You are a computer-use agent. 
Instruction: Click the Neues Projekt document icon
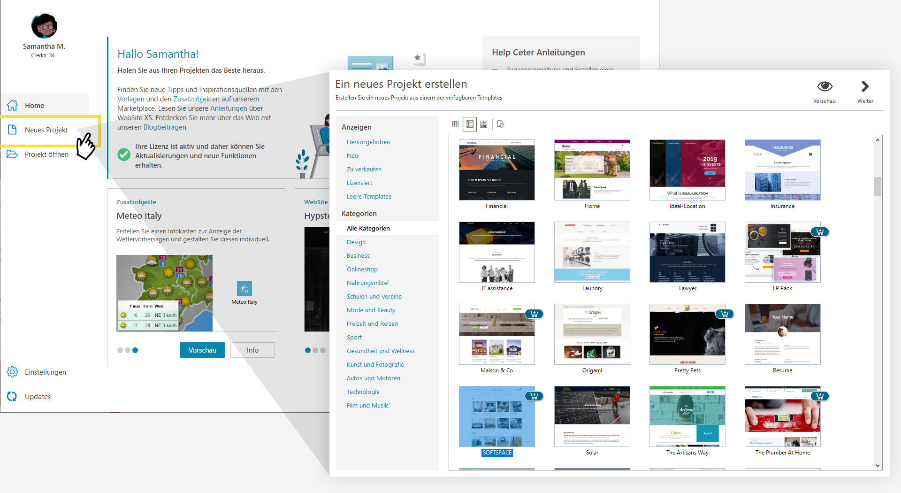pyautogui.click(x=12, y=130)
